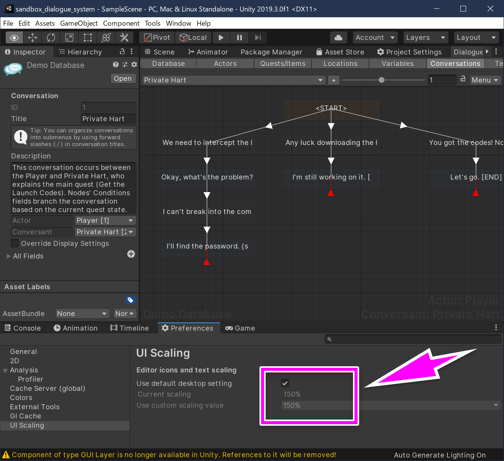The width and height of the screenshot is (504, 461).
Task: Expand the All Fields foldout
Action: [8, 256]
